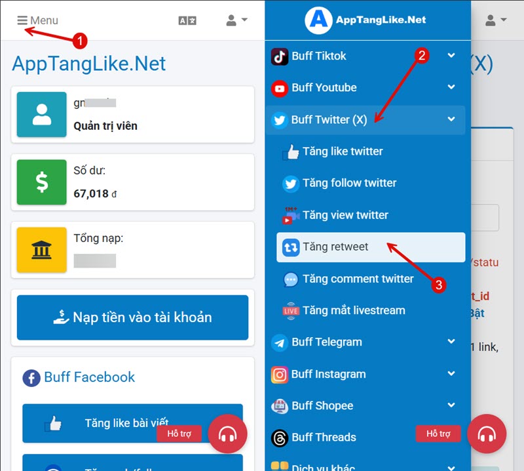
Task: Select Tăng follow twitter in the submenu
Action: [371, 184]
